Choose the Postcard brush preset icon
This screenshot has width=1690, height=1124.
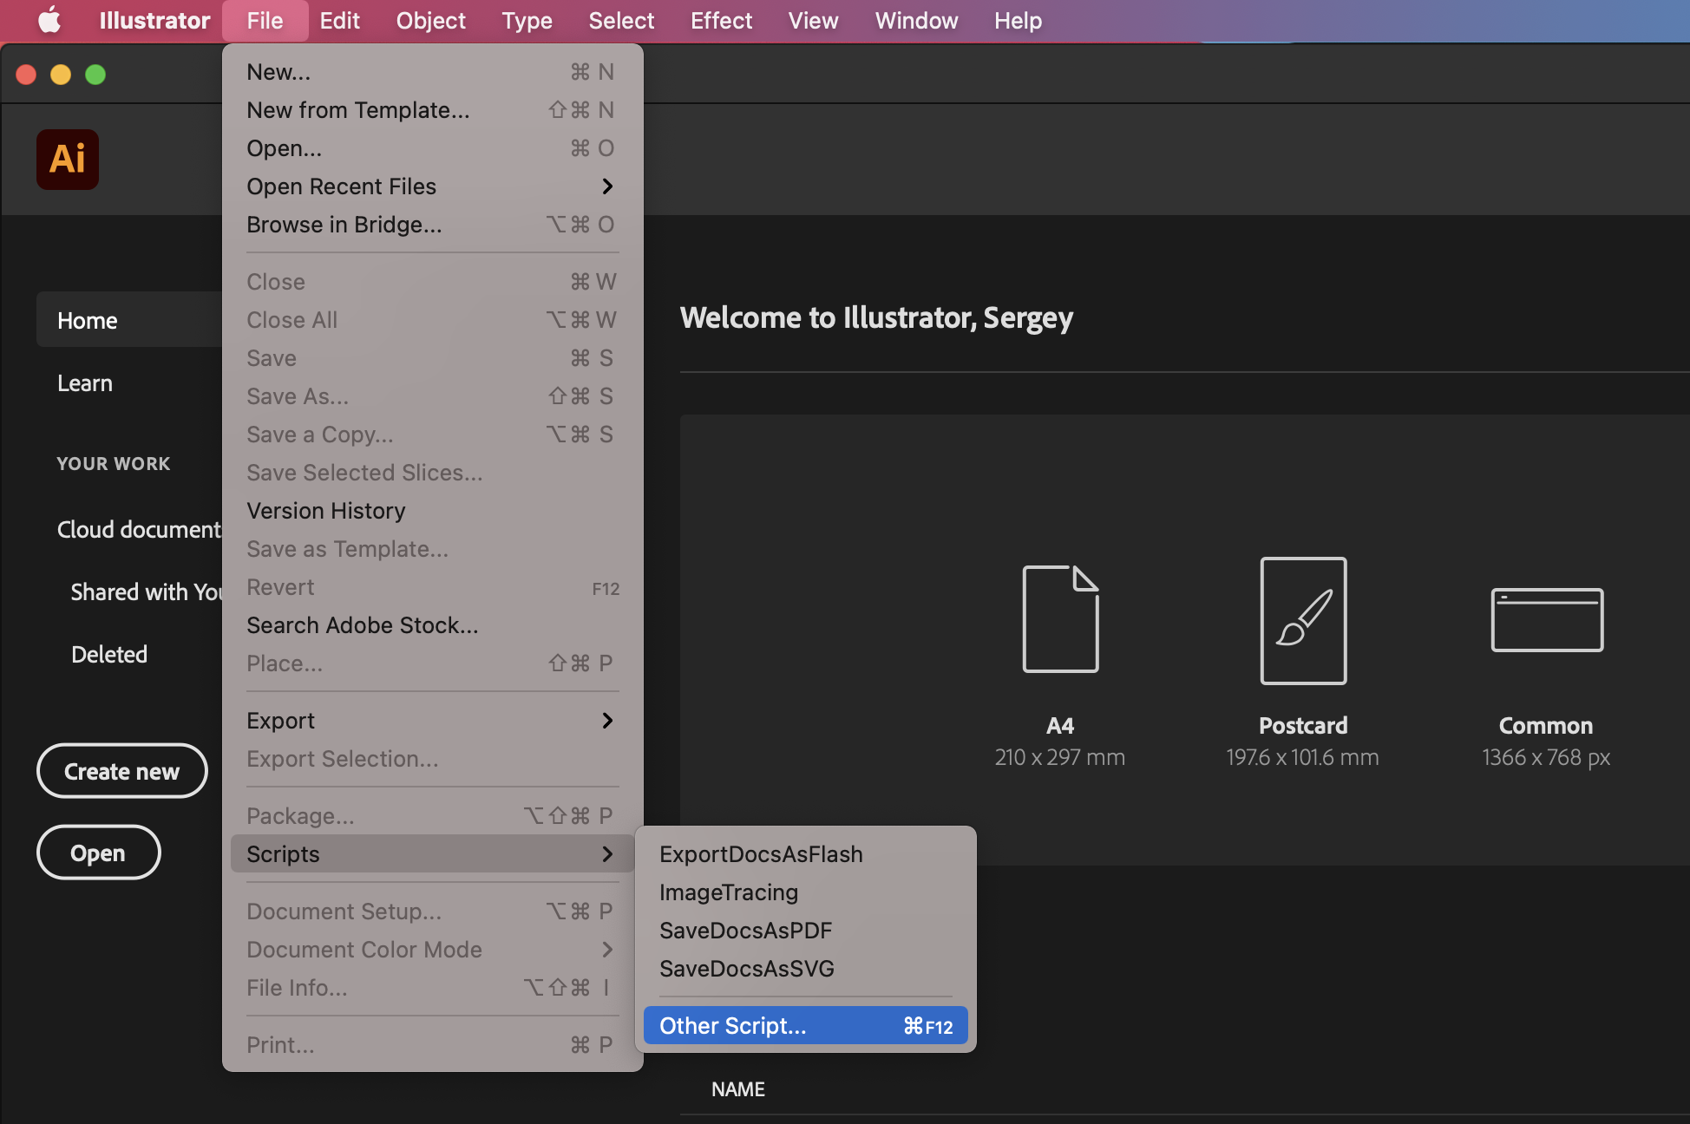(1303, 620)
